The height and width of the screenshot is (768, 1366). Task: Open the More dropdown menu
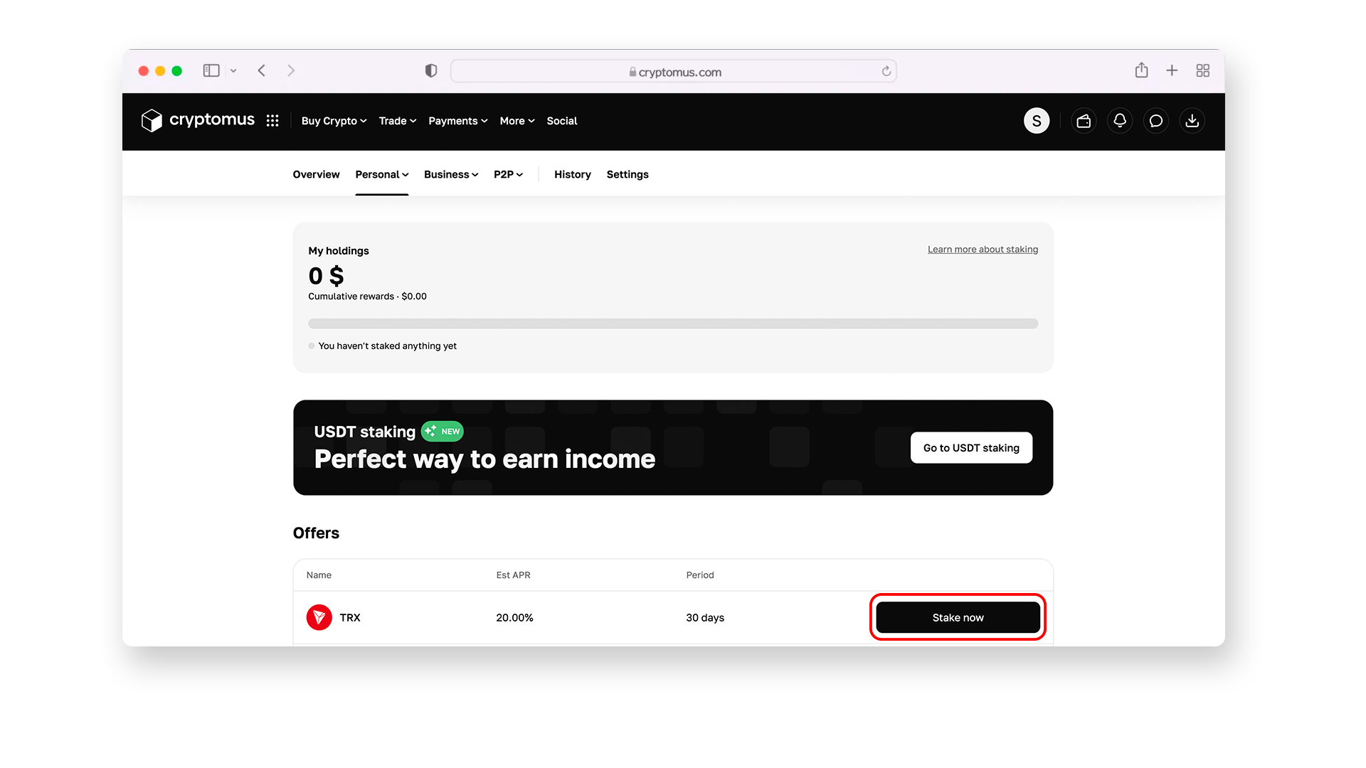coord(516,120)
